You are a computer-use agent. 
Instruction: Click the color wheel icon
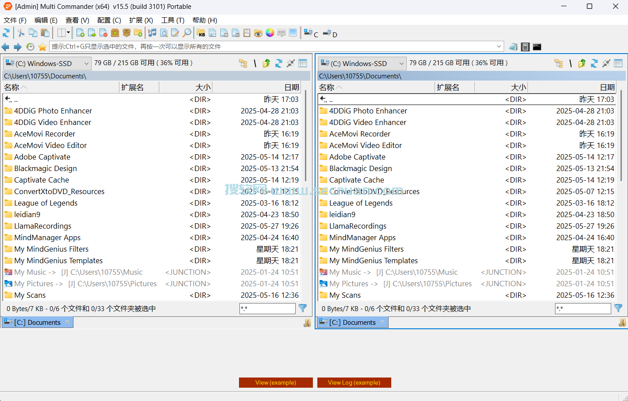point(270,33)
